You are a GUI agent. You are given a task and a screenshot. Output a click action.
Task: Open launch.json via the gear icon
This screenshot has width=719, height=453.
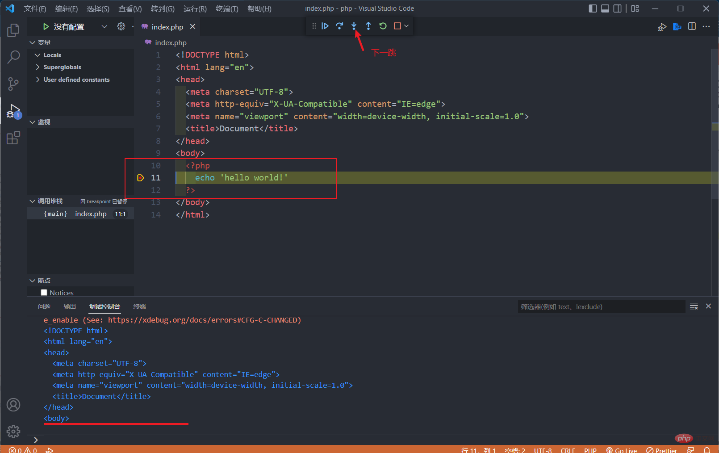pos(121,27)
